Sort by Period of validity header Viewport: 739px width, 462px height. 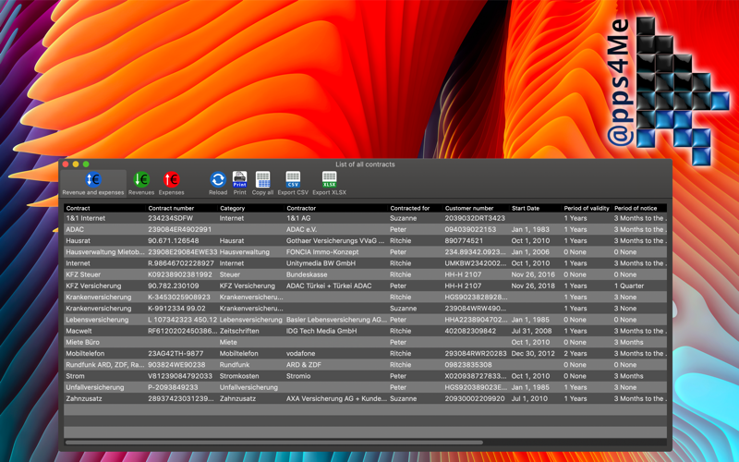pyautogui.click(x=587, y=208)
